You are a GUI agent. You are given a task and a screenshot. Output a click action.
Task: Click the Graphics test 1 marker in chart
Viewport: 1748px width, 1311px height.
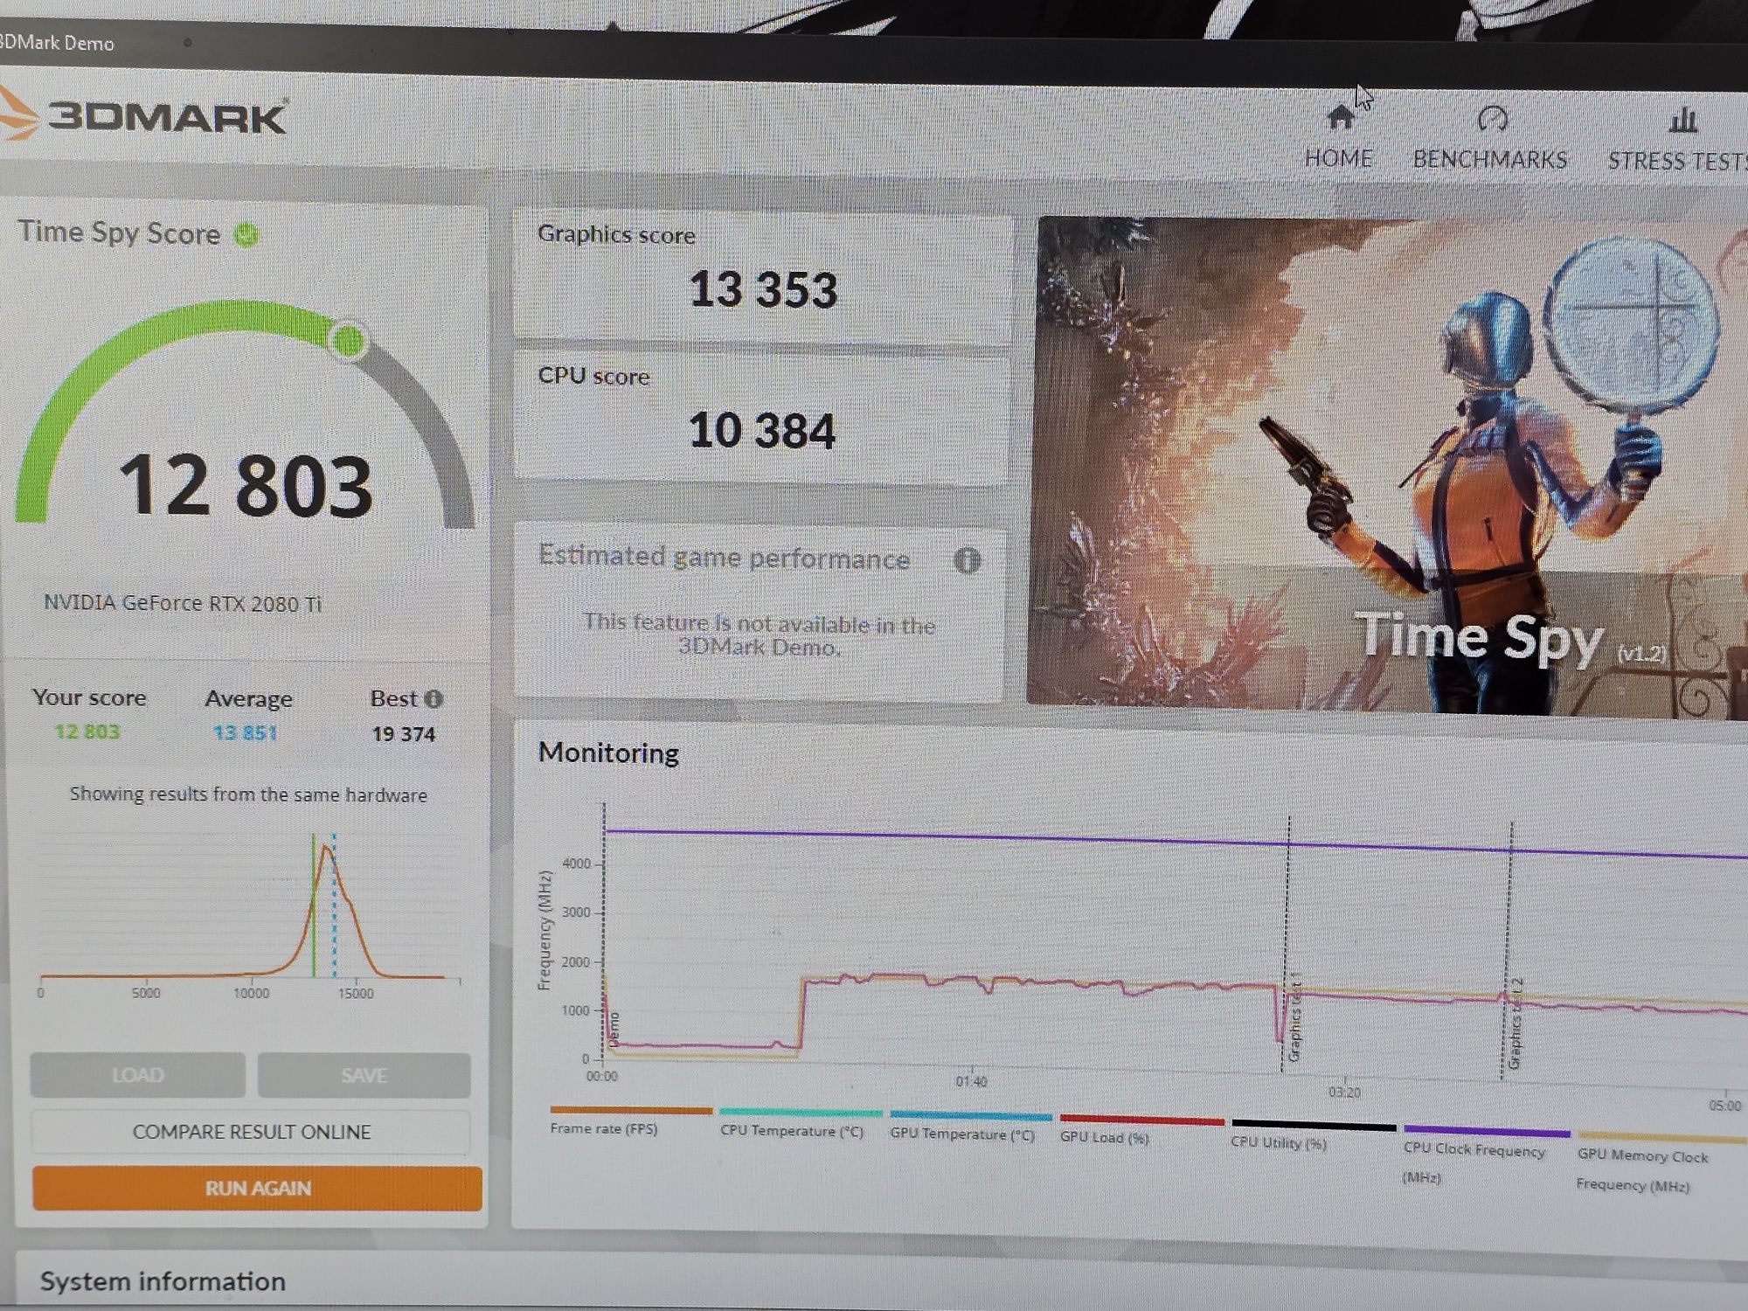(1294, 1018)
